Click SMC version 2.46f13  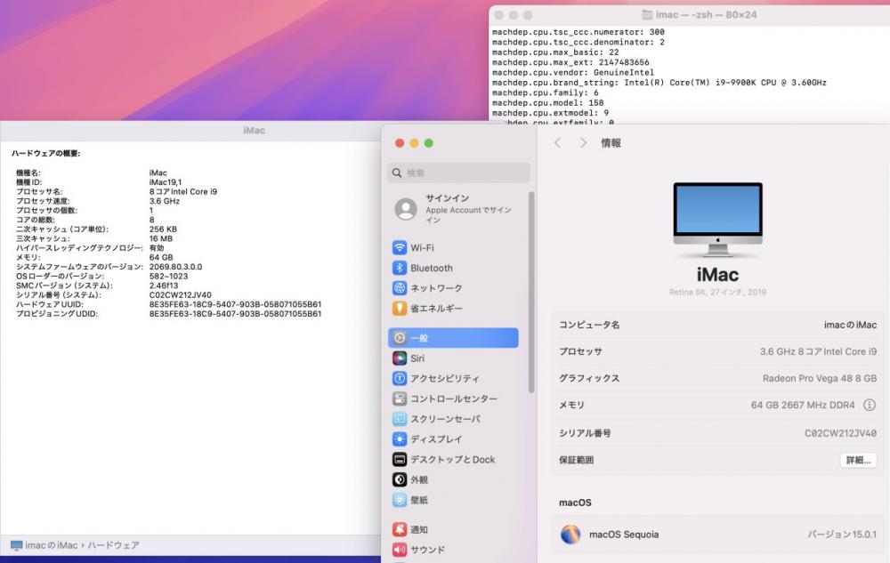click(164, 286)
